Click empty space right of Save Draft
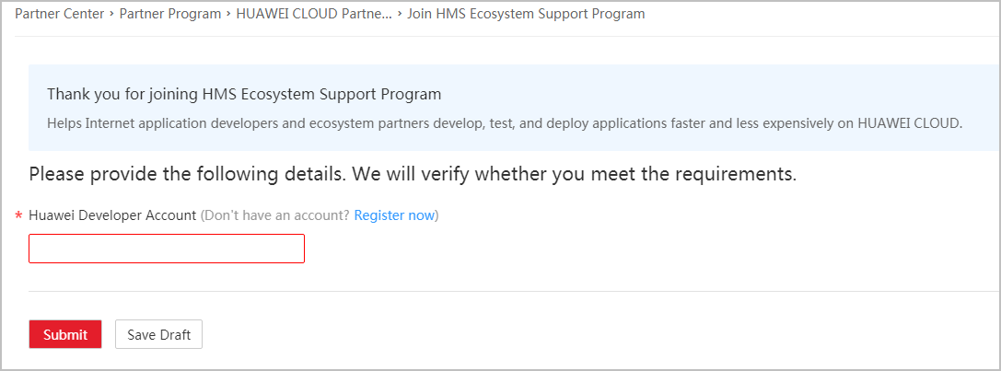The height and width of the screenshot is (371, 1001). tap(553, 335)
